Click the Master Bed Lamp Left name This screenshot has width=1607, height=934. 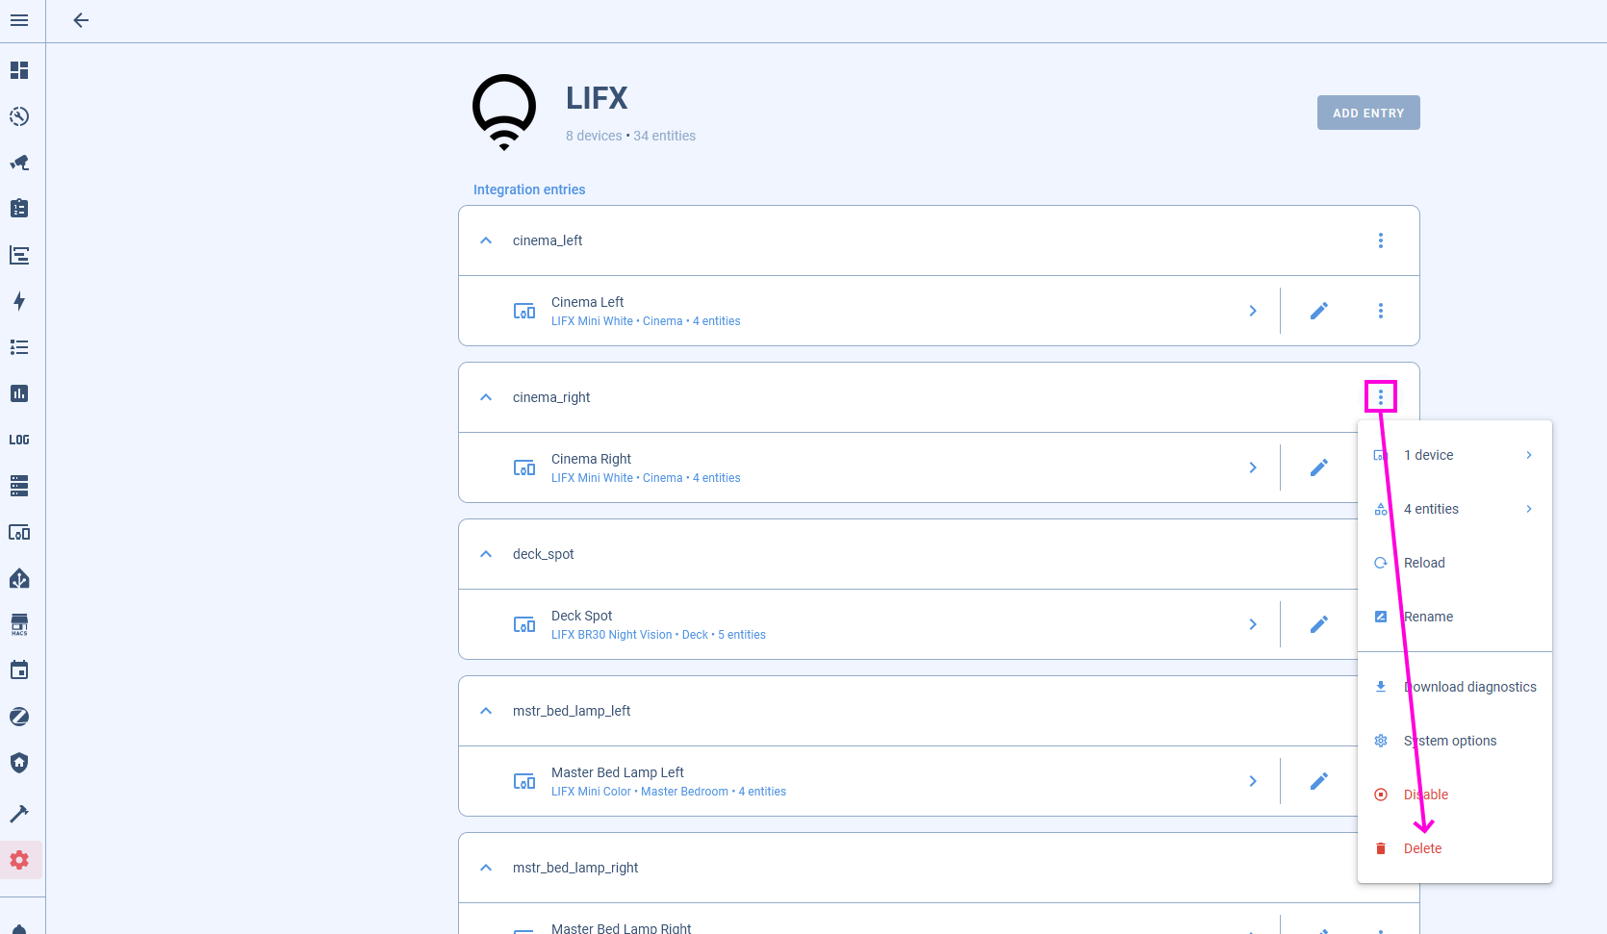[x=618, y=772]
